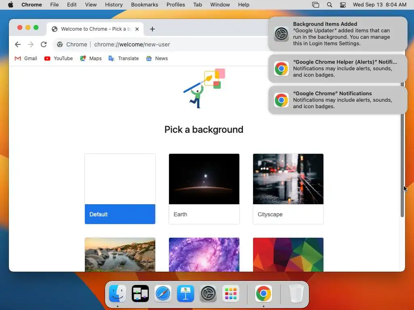Close the Welcome to Chrome tab
Screen dimensions: 414x310
coord(137,29)
